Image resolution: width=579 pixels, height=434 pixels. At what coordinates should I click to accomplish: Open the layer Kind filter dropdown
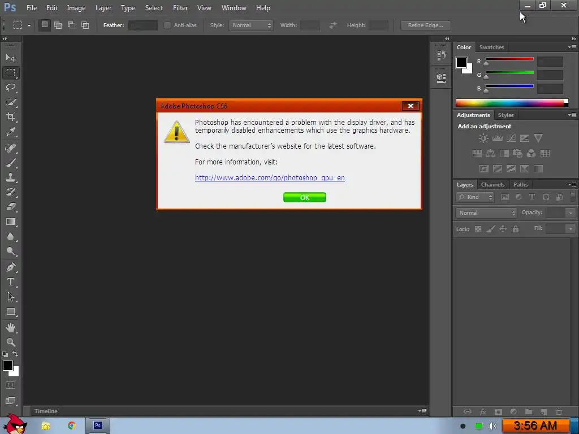[475, 197]
